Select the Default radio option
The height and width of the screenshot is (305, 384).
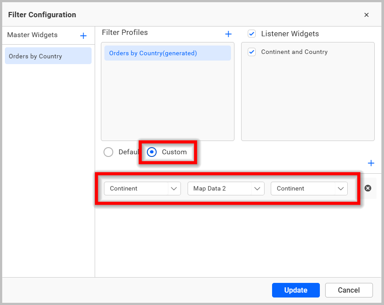(108, 152)
